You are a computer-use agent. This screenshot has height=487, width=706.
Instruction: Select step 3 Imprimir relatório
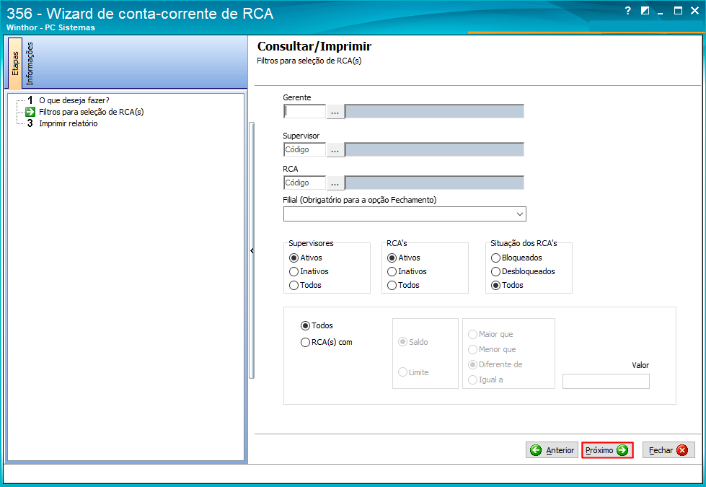[68, 123]
